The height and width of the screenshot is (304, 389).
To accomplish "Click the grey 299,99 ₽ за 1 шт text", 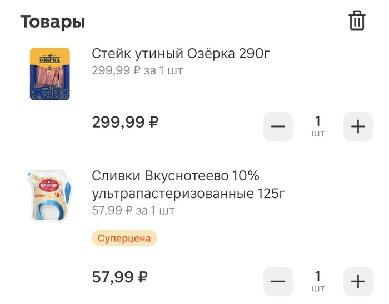I will point(137,70).
